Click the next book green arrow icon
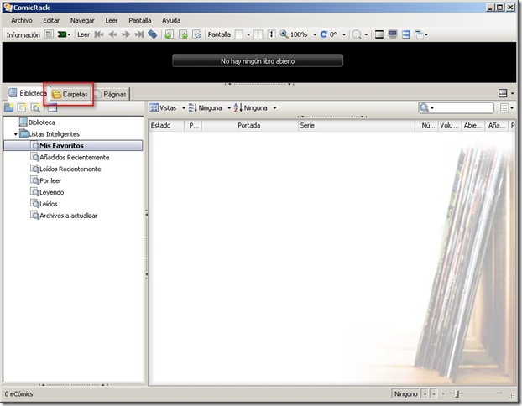 point(183,34)
